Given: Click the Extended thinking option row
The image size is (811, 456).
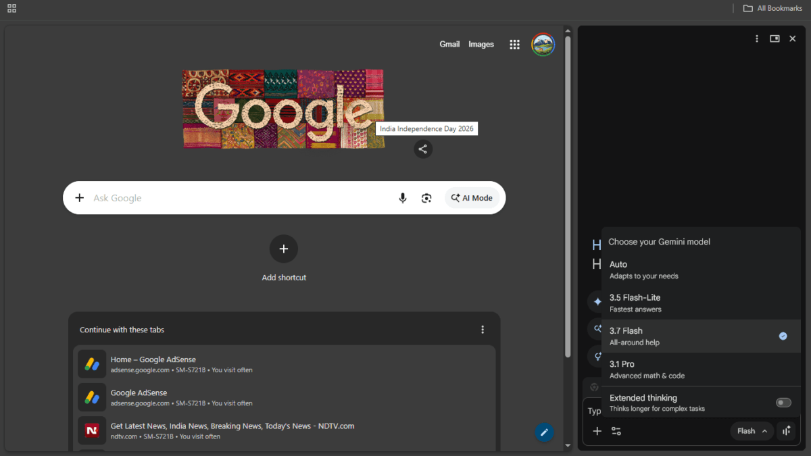Looking at the screenshot, I should [x=701, y=403].
